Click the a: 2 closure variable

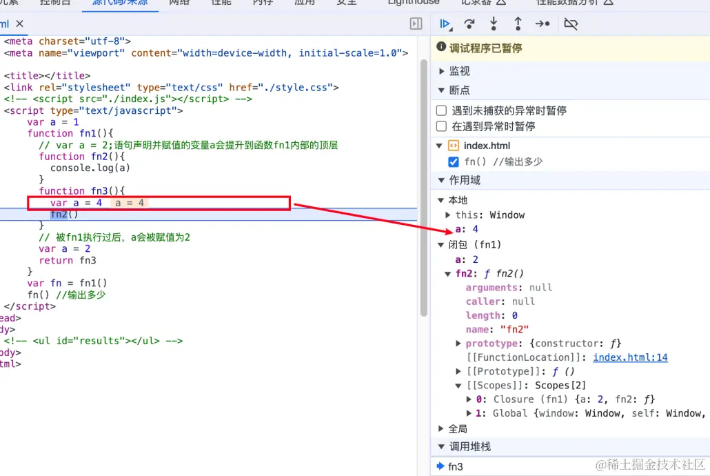pyautogui.click(x=467, y=259)
